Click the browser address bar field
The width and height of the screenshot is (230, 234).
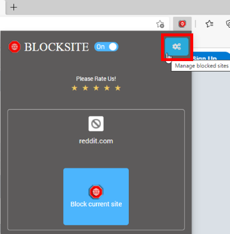click(76, 24)
